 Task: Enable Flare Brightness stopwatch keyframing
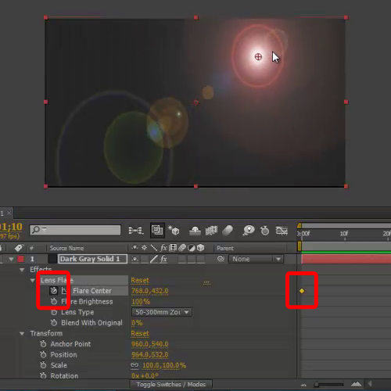point(54,302)
